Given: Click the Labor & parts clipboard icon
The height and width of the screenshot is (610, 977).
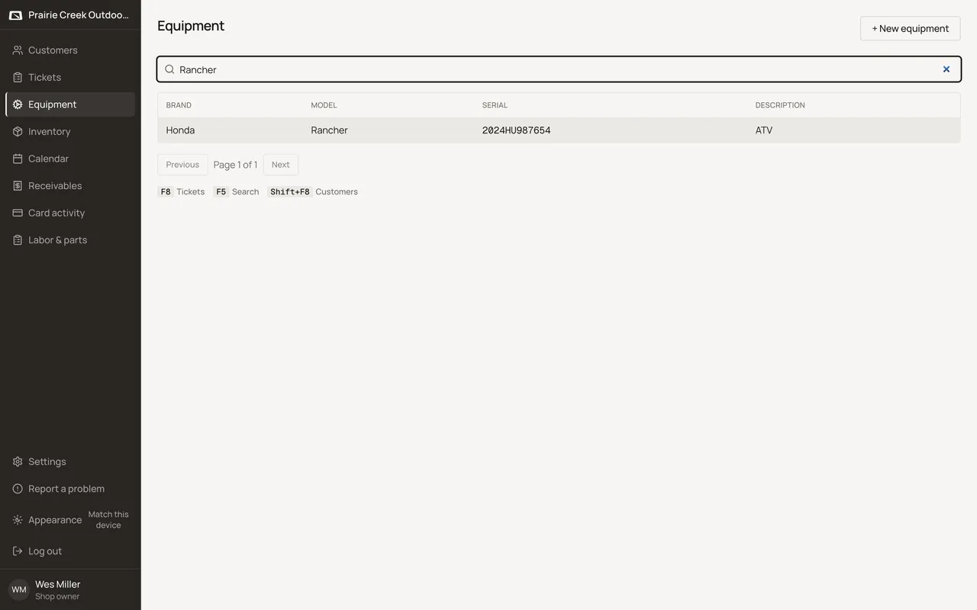Looking at the screenshot, I should click(18, 239).
